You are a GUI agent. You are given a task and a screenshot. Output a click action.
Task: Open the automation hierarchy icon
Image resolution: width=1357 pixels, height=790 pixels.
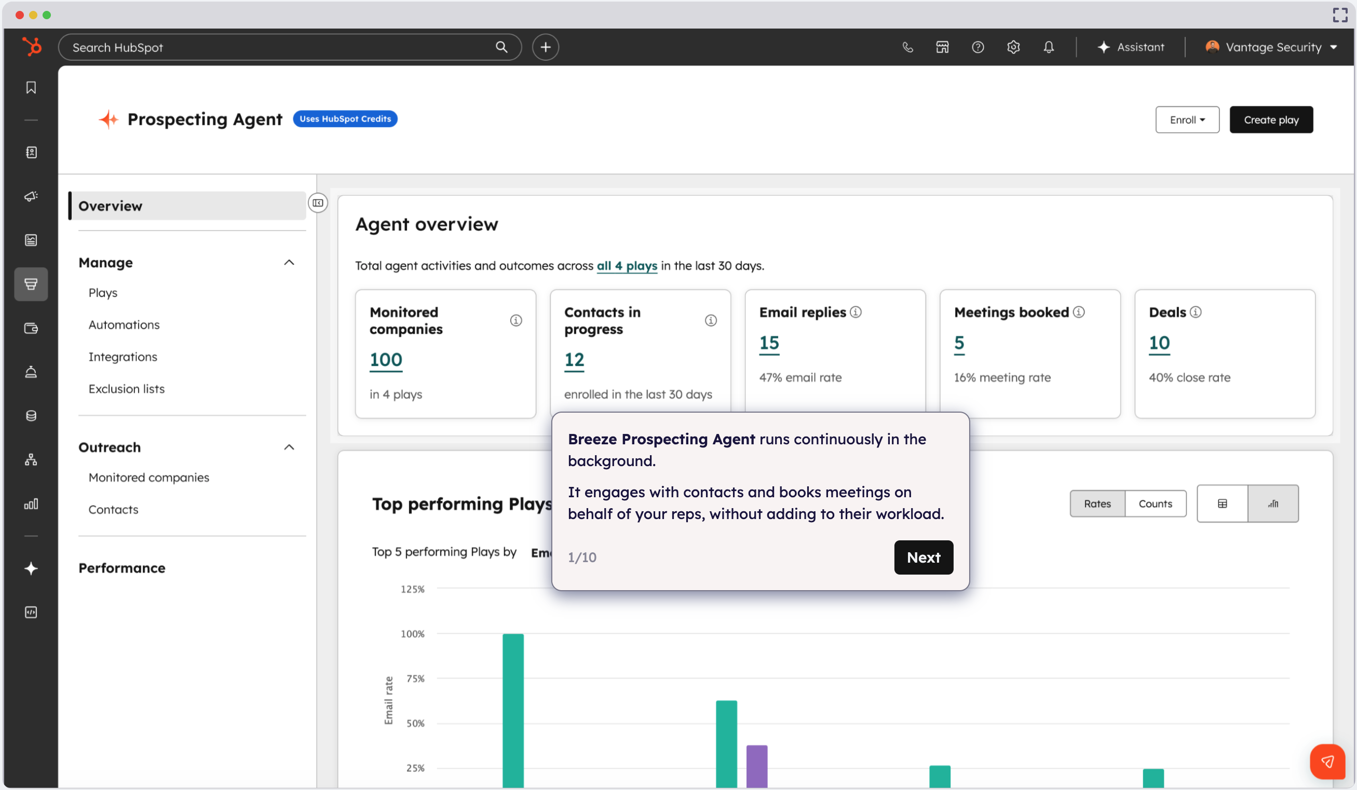pos(31,459)
